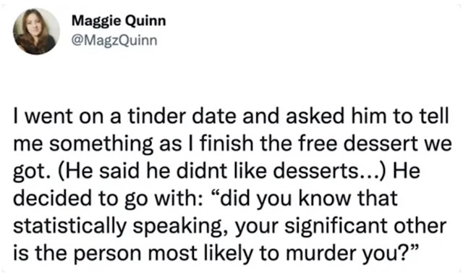The image size is (463, 273).
Task: Select the word "statistically" in the tweet
Action: click(x=69, y=227)
